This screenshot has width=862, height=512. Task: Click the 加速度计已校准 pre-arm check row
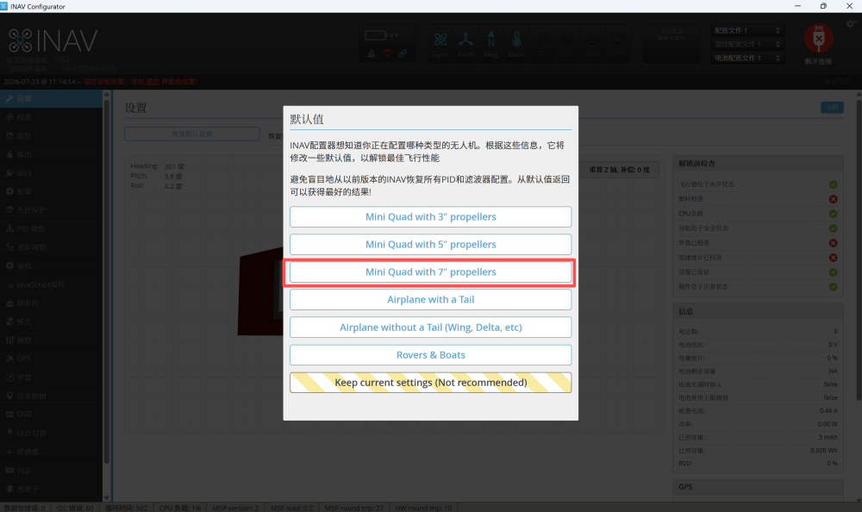758,258
